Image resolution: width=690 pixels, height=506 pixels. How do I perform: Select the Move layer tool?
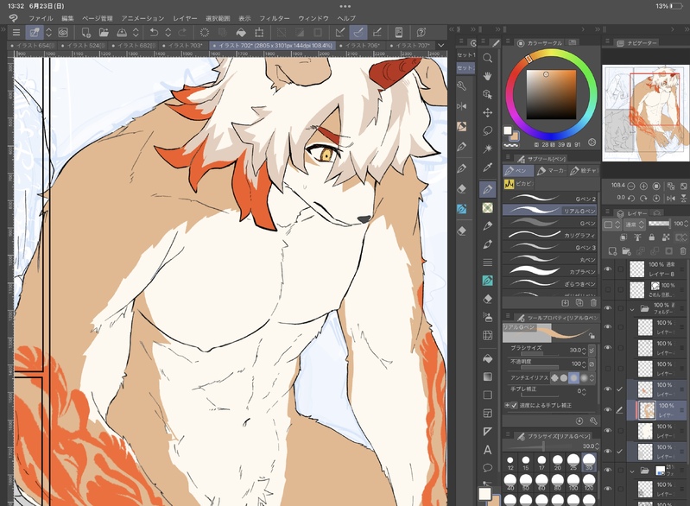pyautogui.click(x=488, y=112)
